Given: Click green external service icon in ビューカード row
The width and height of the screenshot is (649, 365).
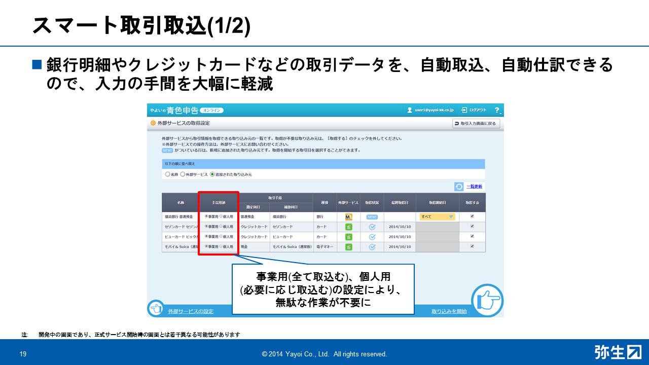Looking at the screenshot, I should 348,237.
